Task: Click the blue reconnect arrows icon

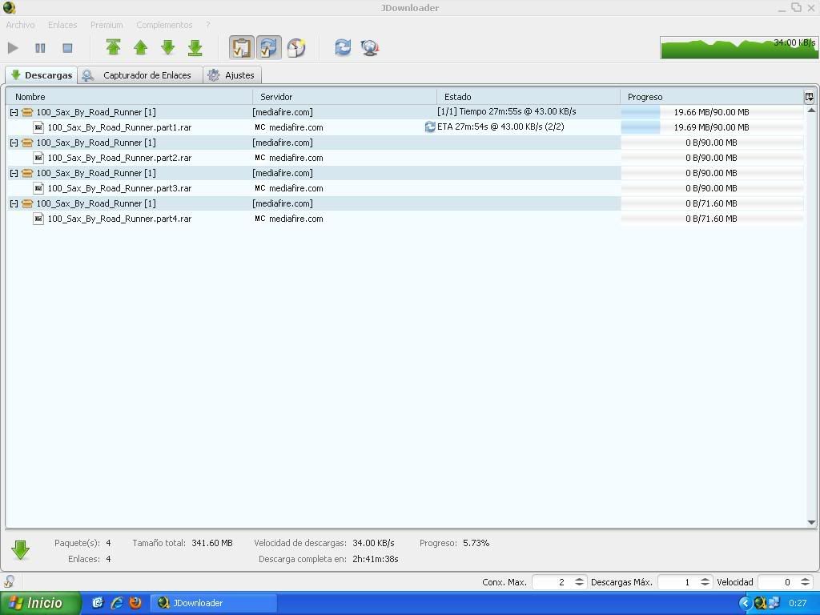Action: 343,47
